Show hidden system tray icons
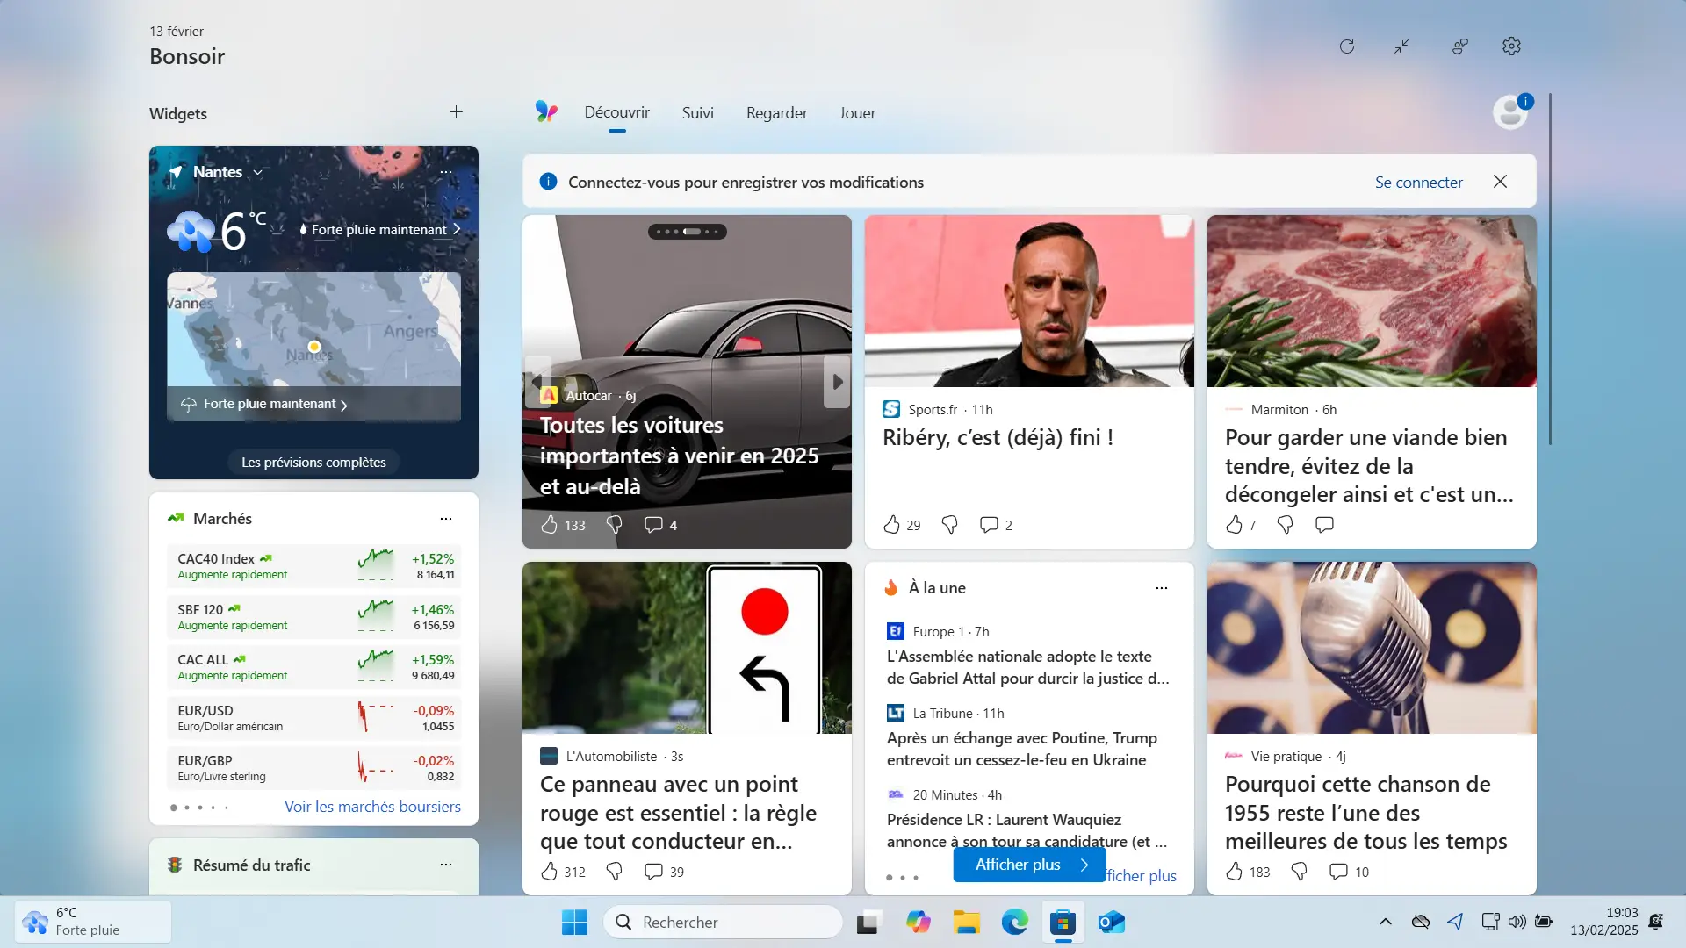This screenshot has width=1686, height=948. pyautogui.click(x=1385, y=922)
